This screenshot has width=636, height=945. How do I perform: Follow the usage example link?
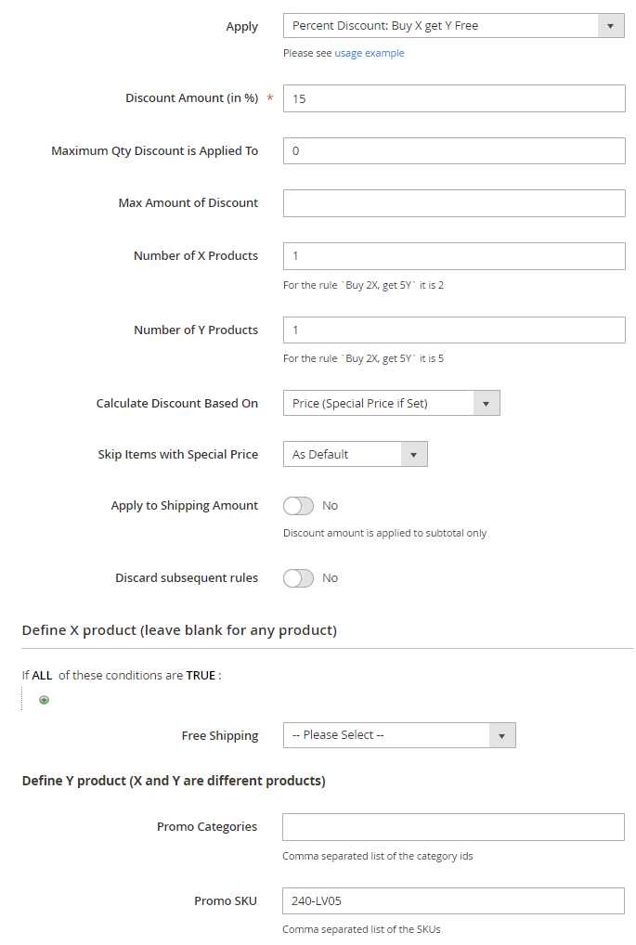point(370,53)
